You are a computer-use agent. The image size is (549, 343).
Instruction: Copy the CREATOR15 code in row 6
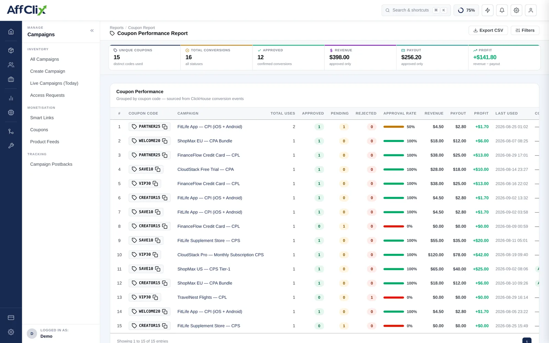(x=165, y=198)
